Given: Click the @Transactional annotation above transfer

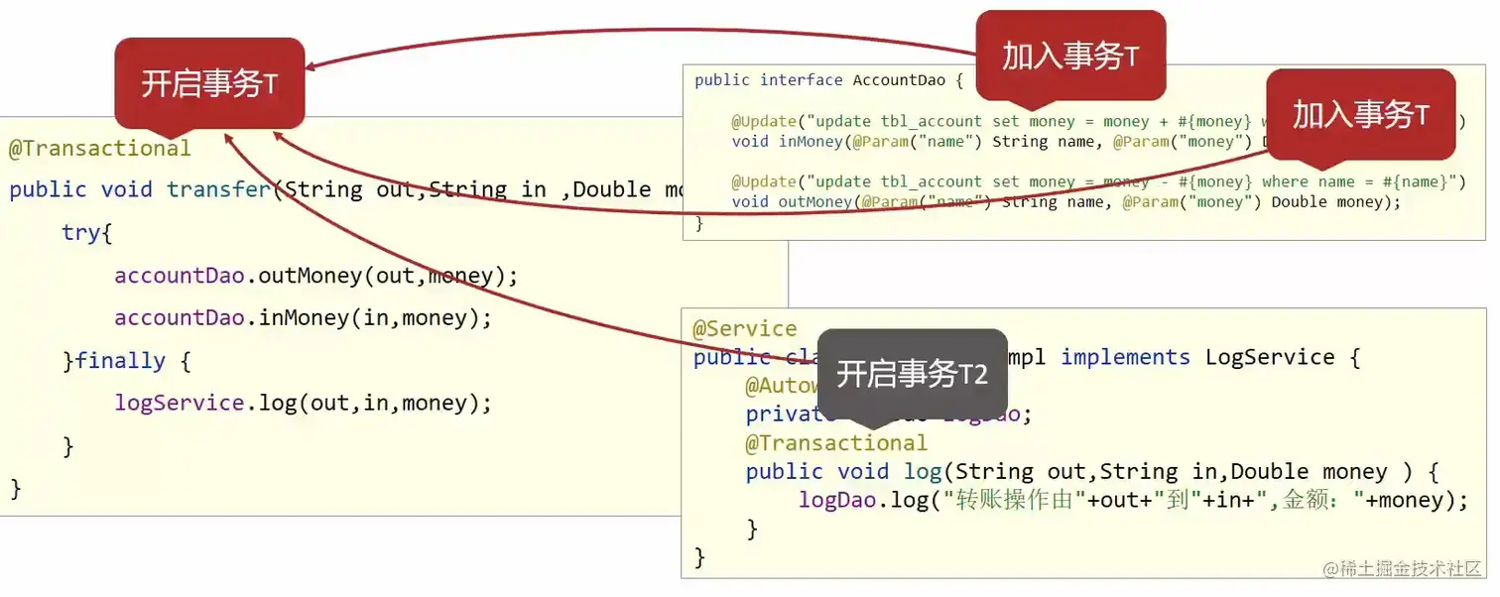Looking at the screenshot, I should pyautogui.click(x=99, y=149).
